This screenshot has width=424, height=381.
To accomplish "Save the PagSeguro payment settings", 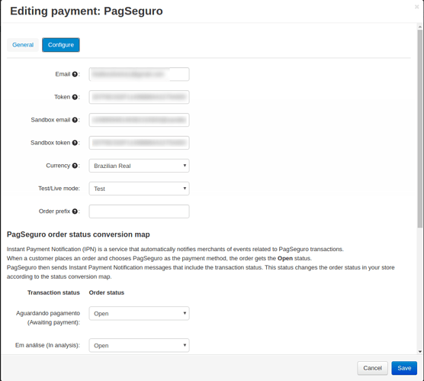I will 404,368.
